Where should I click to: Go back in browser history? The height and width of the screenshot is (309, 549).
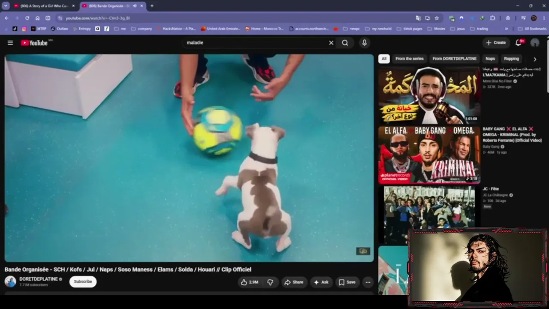point(6,18)
